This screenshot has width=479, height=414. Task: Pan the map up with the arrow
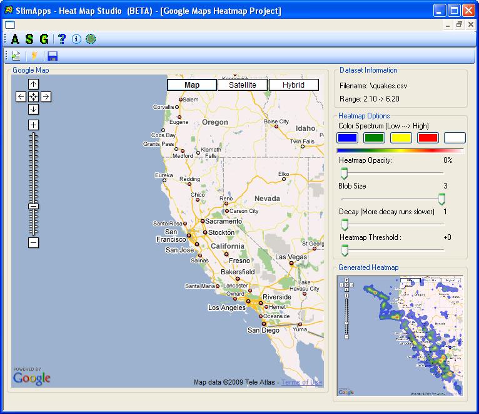(x=33, y=84)
